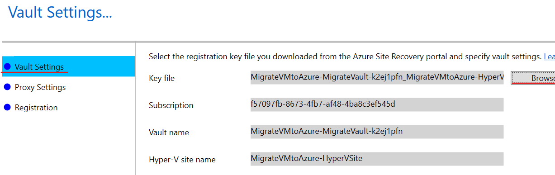Viewport: 555px width, 175px height.
Task: Click the 'Select the registration key file' instruction text
Action: [345, 57]
